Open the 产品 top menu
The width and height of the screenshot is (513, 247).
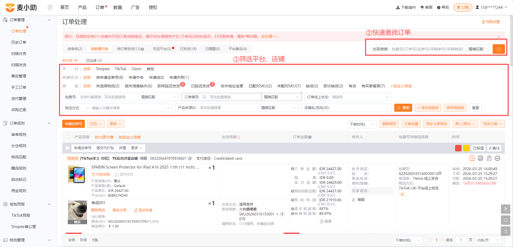click(x=82, y=8)
